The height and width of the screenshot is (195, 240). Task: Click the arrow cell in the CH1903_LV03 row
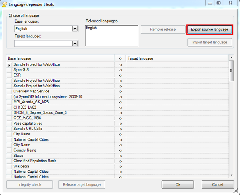coord(120,108)
